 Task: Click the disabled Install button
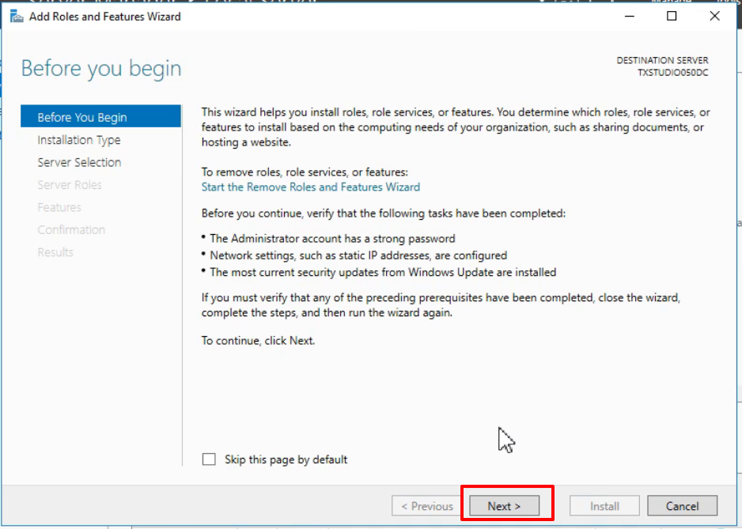(604, 506)
